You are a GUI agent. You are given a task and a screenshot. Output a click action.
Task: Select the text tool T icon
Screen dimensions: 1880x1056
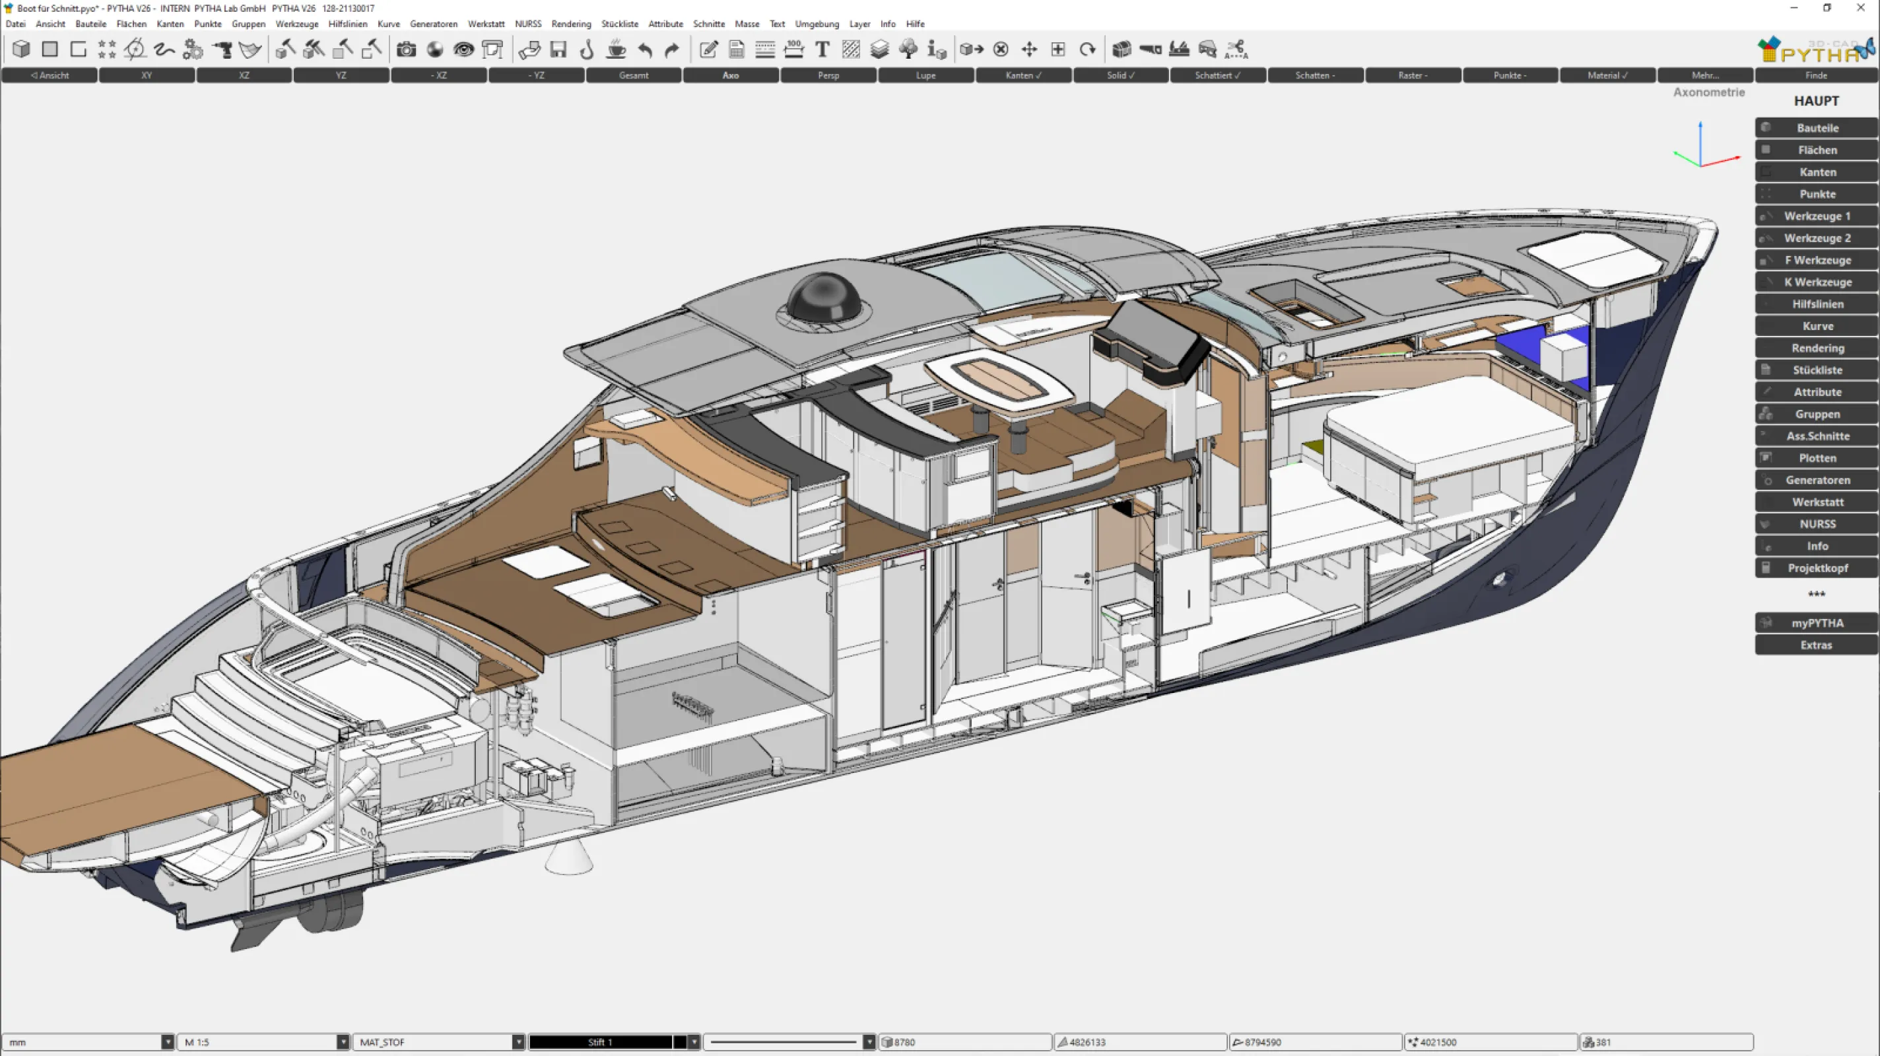point(822,49)
